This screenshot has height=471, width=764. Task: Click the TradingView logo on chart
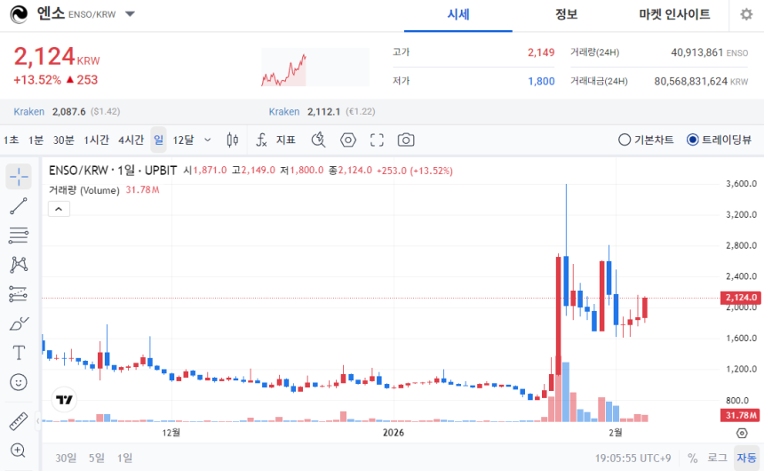pos(64,400)
